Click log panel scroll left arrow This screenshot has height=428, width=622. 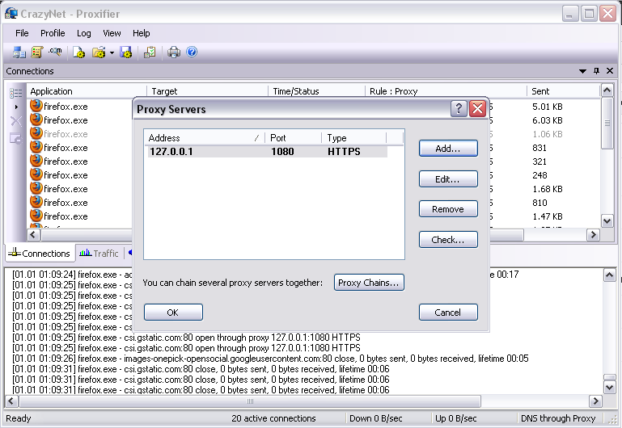click(11, 401)
